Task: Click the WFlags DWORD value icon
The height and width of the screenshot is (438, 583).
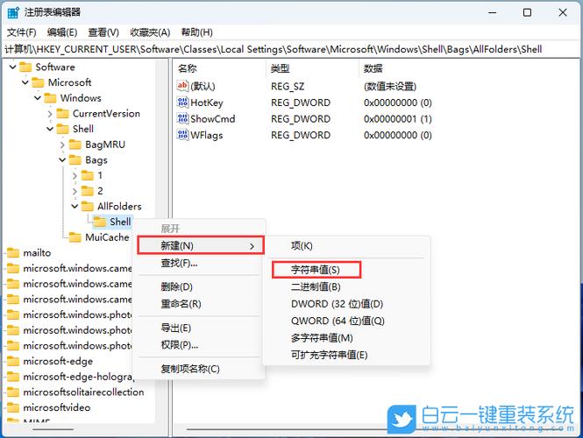Action: pyautogui.click(x=182, y=135)
